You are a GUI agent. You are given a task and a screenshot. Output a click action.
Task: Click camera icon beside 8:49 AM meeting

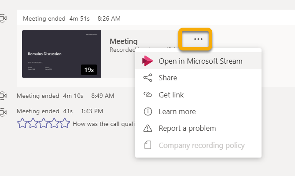click(3, 96)
